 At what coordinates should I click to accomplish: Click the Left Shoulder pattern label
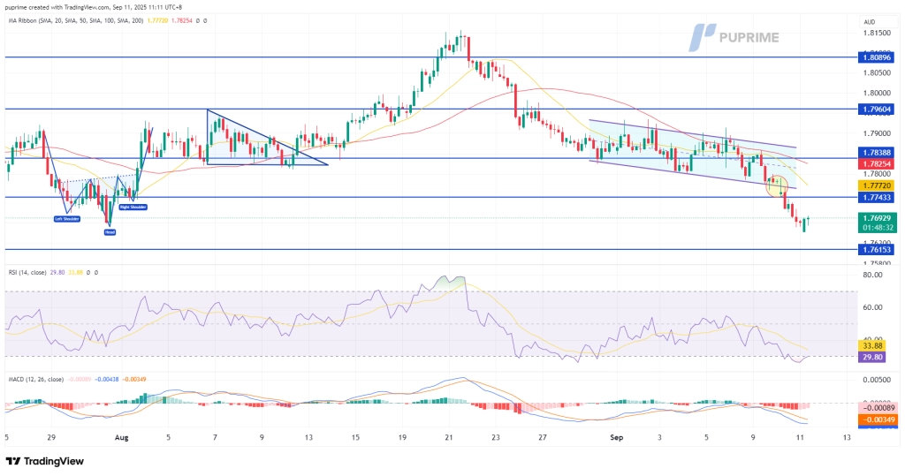click(67, 219)
